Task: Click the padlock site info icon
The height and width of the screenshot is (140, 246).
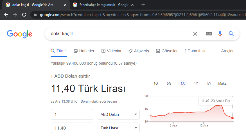Action: pyautogui.click(x=35, y=15)
